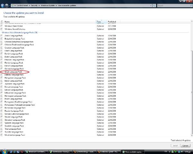The width and height of the screenshot is (193, 154).
Task: Expand the chevron after Security breadcrumb
Action: tap(39, 5)
